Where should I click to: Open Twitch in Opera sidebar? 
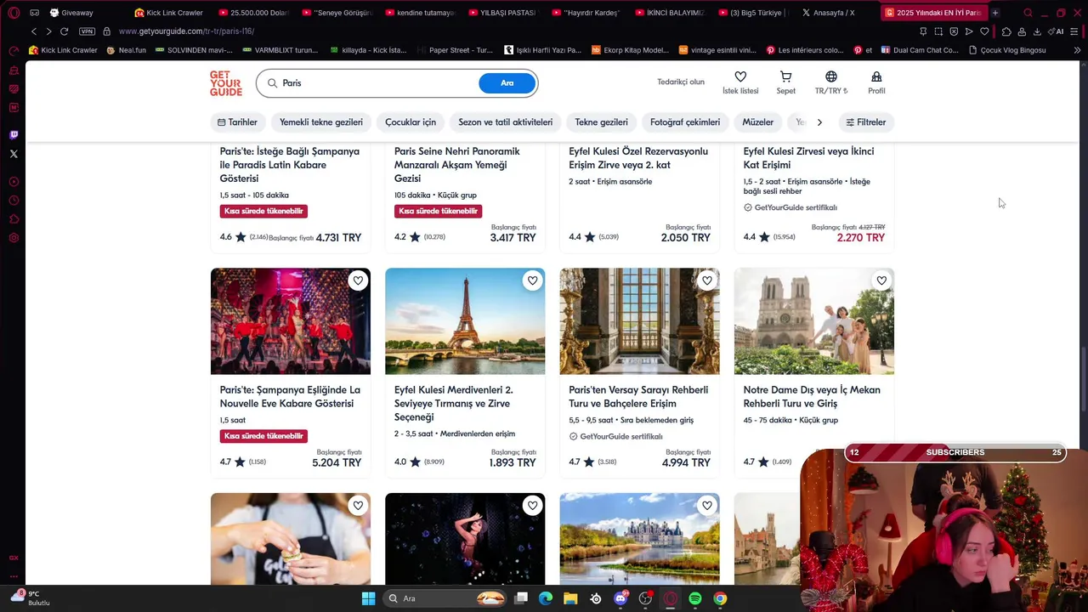coord(14,135)
